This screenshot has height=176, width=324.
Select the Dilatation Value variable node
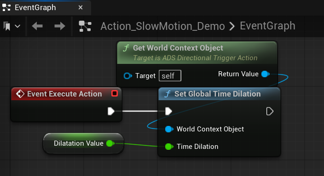pos(83,143)
